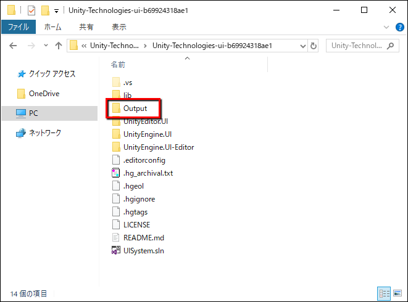Screen dimensions: 408x302
Task: Select UnityEngine.UI-Editor folder icon
Action: [x=116, y=147]
